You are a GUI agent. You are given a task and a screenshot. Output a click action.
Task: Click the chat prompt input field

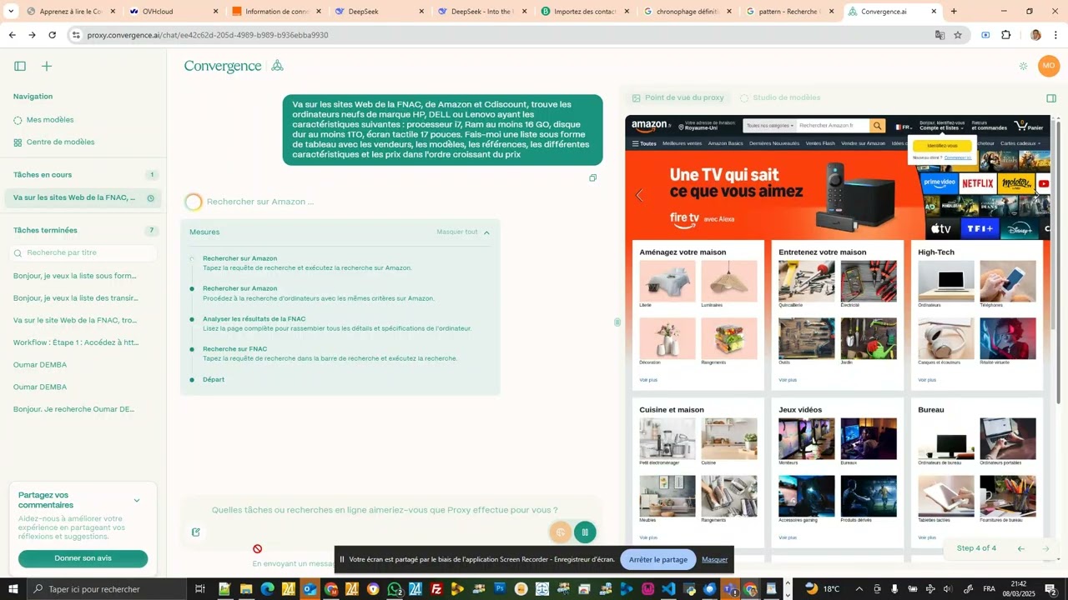pos(385,510)
